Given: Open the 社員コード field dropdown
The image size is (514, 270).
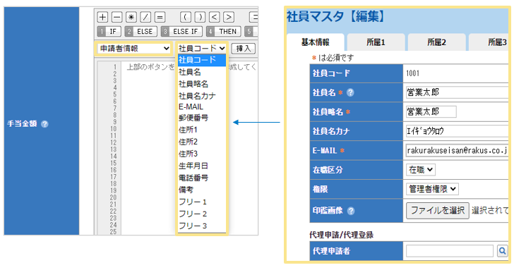Looking at the screenshot, I should pyautogui.click(x=202, y=49).
